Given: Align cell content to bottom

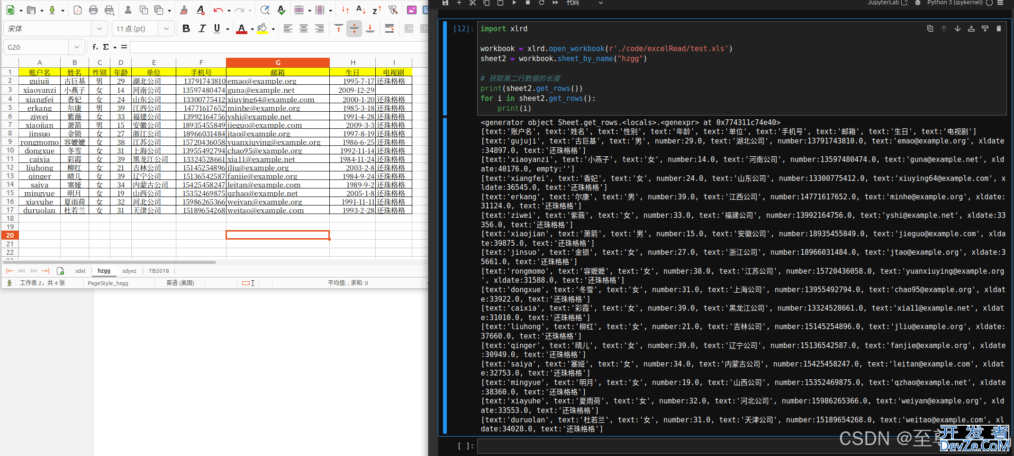Looking at the screenshot, I should pos(370,29).
